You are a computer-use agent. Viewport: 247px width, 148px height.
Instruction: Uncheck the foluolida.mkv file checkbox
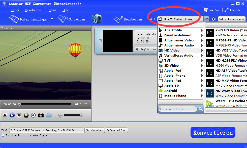[100, 41]
